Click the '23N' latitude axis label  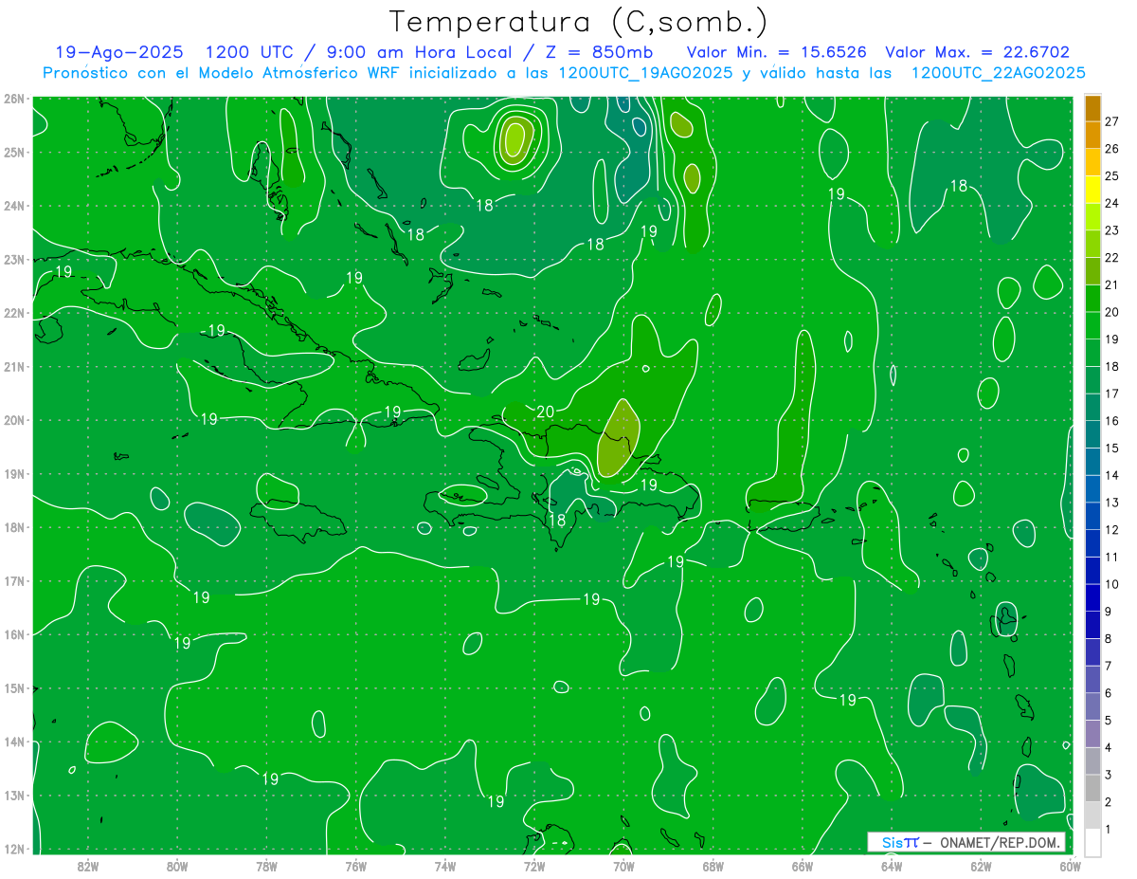point(14,259)
